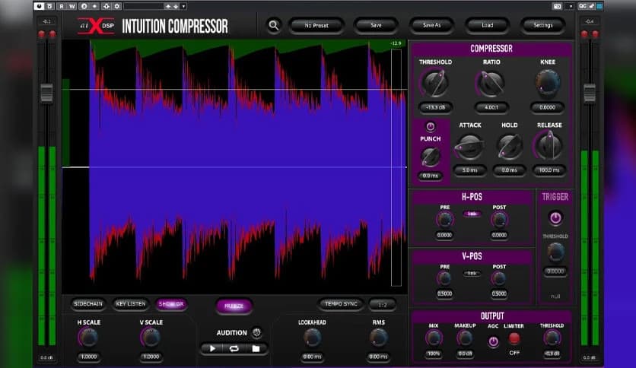Click the Mix knob in Output
636x368 pixels.
coord(434,338)
